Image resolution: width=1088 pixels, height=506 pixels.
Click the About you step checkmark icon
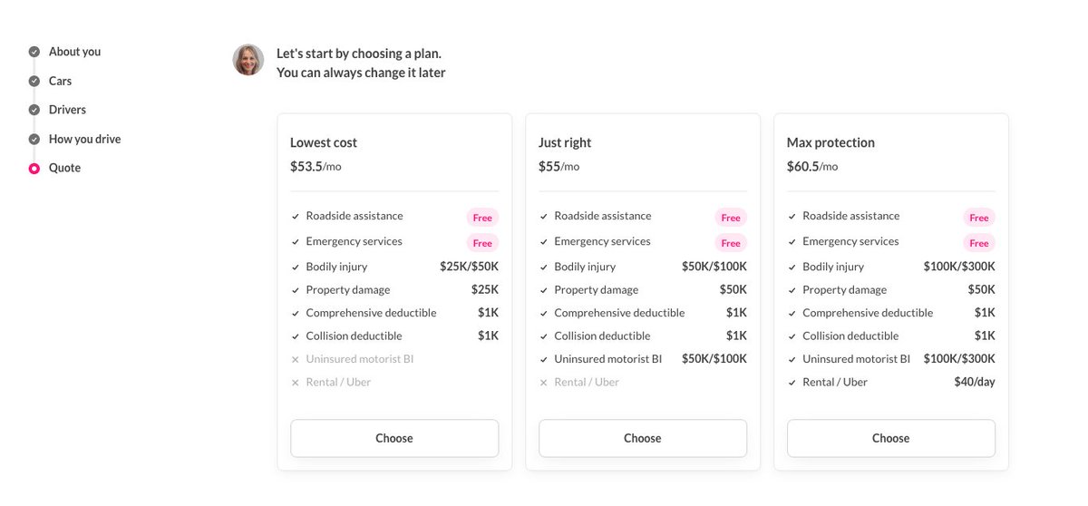pyautogui.click(x=34, y=52)
